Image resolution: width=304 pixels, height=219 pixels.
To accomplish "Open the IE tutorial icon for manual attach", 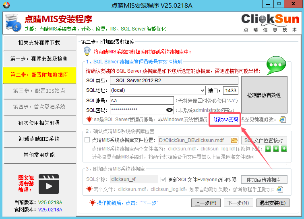I will pyautogui.click(x=280, y=189).
